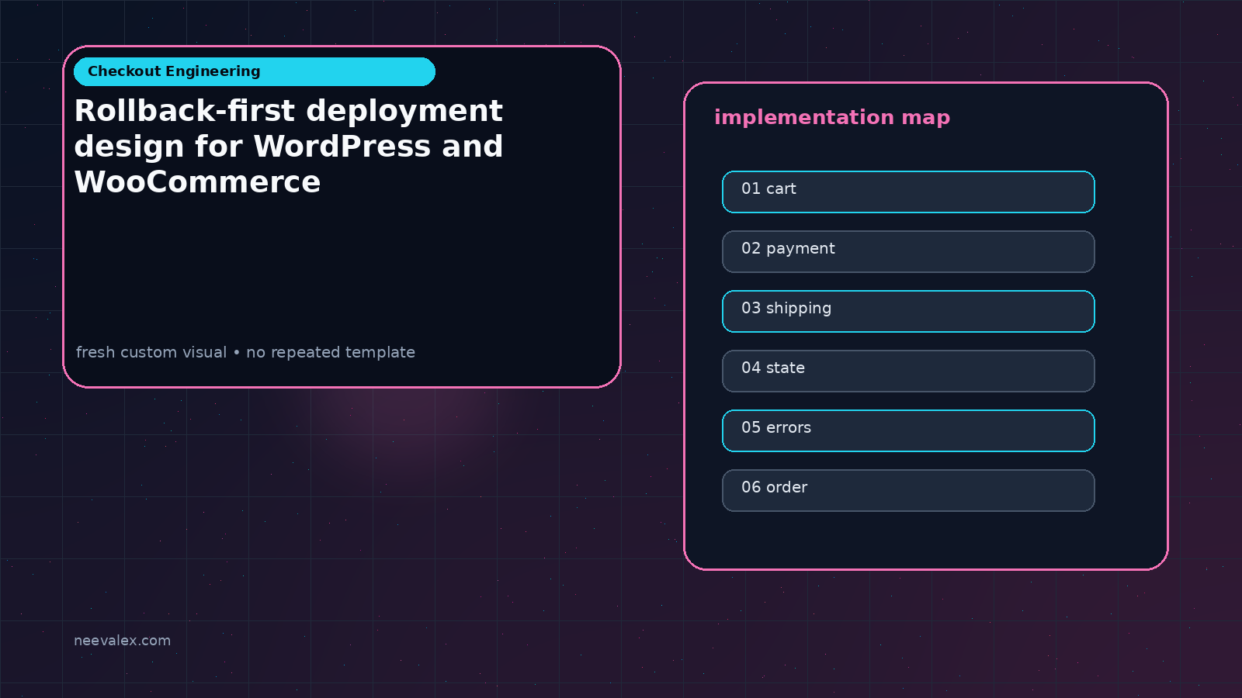Open the '03 shipping' step
The image size is (1242, 698).
click(x=908, y=311)
